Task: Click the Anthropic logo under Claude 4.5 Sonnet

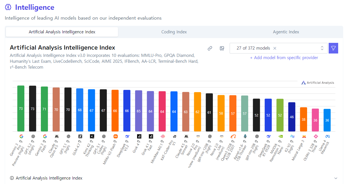Action: click(186, 136)
